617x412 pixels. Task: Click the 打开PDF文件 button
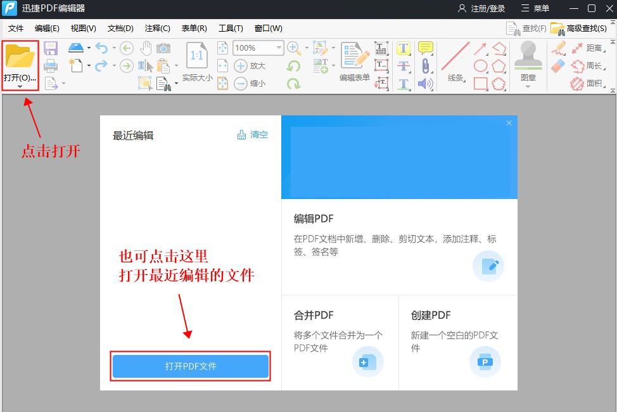[190, 366]
